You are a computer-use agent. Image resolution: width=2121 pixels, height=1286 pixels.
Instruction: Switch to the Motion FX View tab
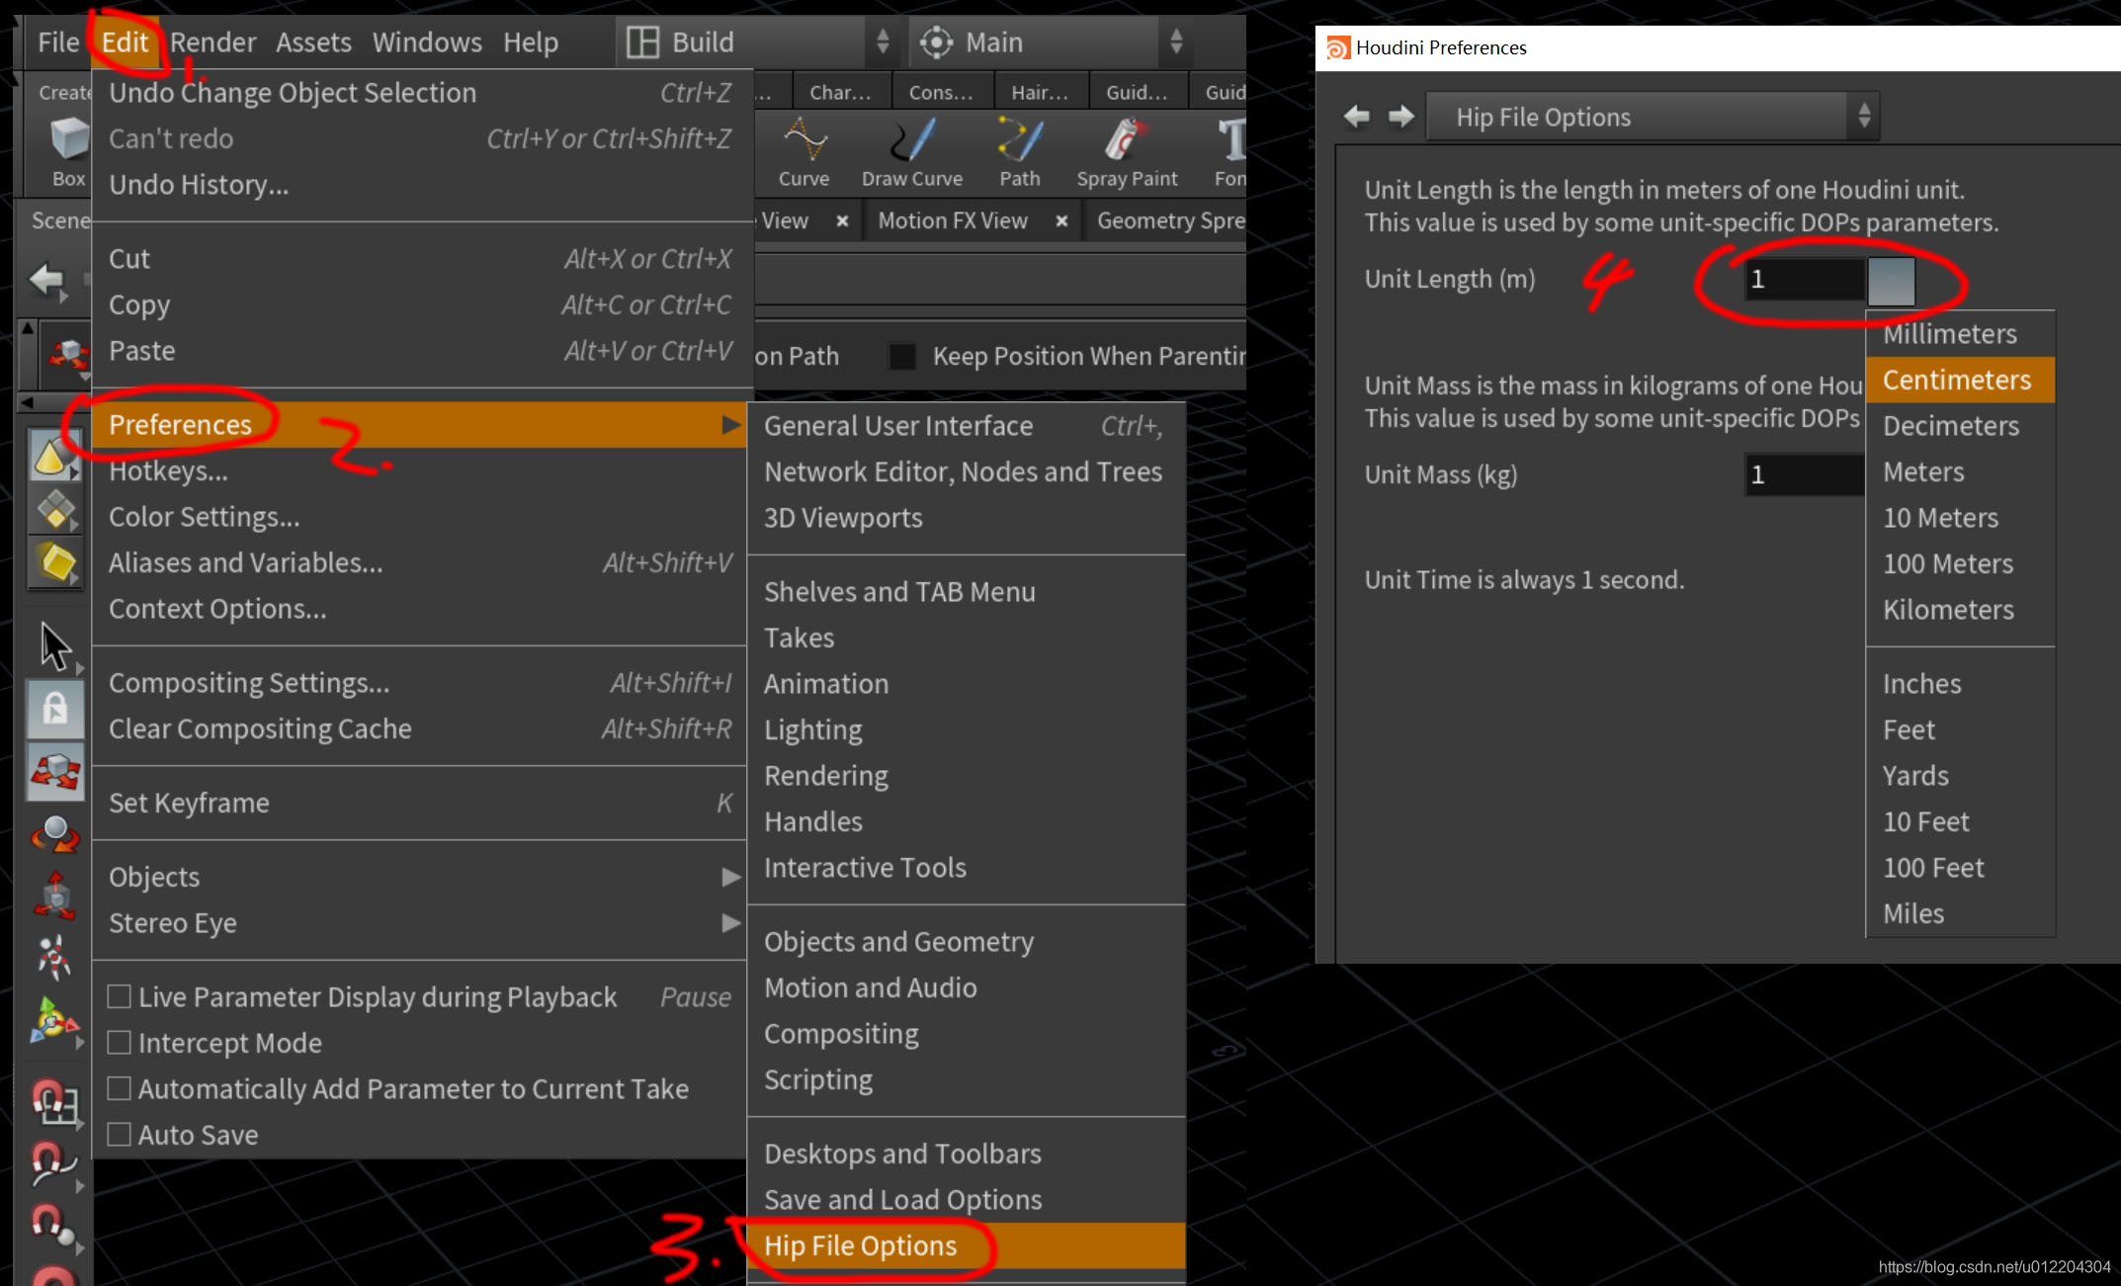[x=953, y=221]
